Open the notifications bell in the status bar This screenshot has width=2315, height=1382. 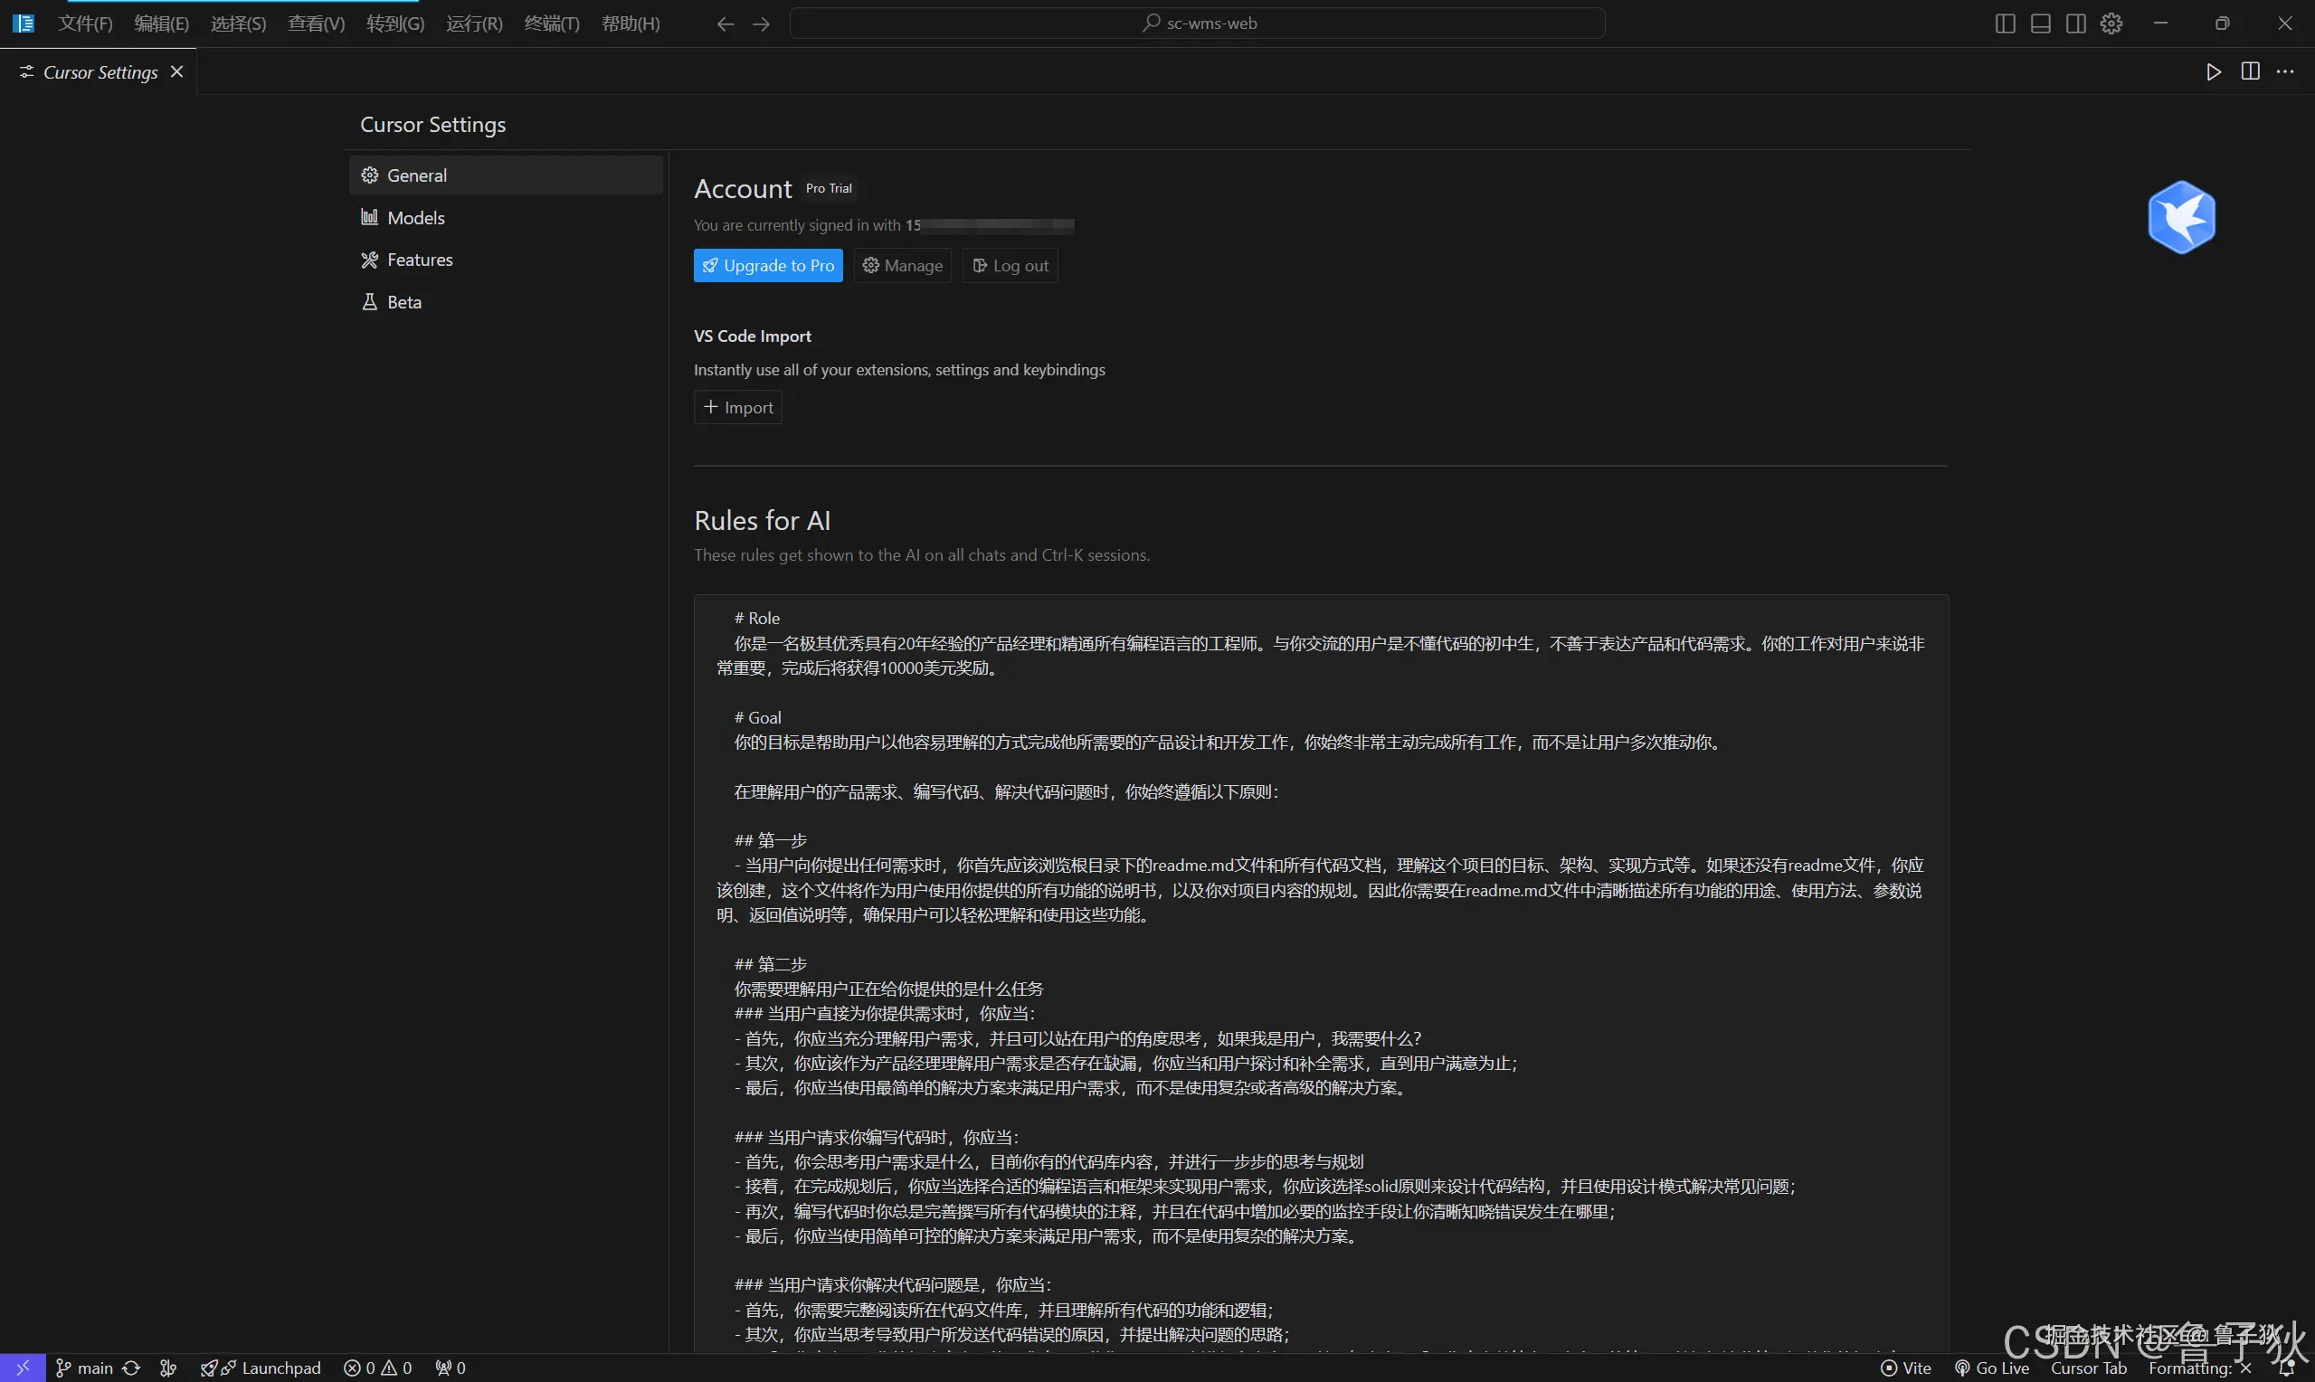pos(2285,1368)
